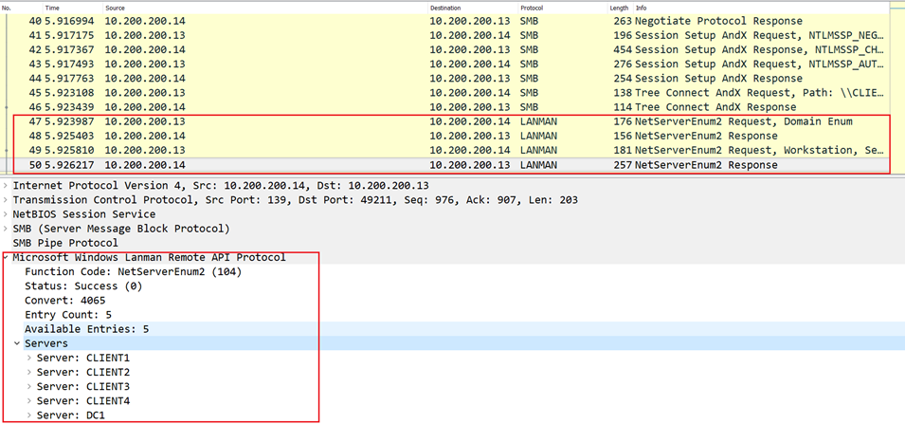Expand the Transmission Control Protocol section
This screenshot has width=905, height=424.
[x=7, y=200]
